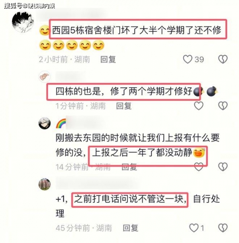This screenshot has width=239, height=243.
Task: Dislike the 西园5栋 comment via broken heart
Action: click(223, 59)
